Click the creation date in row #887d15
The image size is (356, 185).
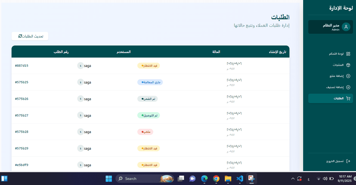[x=234, y=64]
